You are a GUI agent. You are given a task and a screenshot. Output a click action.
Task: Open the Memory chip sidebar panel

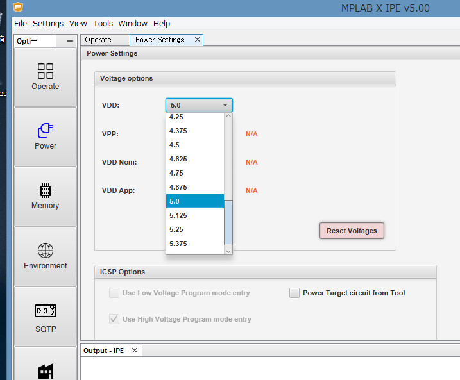46,196
